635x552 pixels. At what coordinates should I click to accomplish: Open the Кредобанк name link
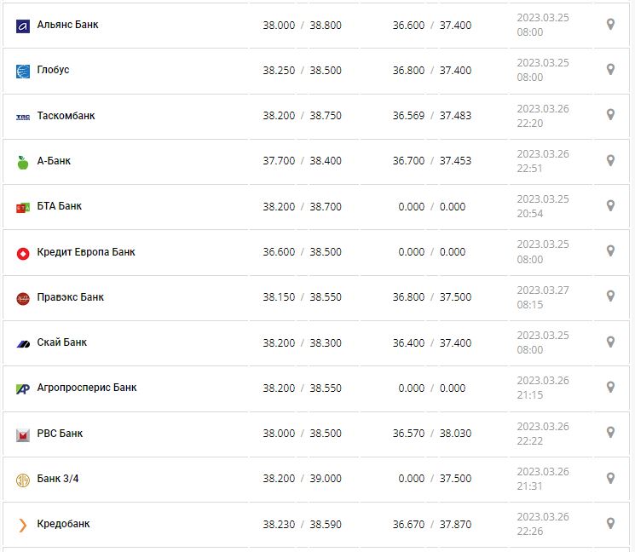63,524
